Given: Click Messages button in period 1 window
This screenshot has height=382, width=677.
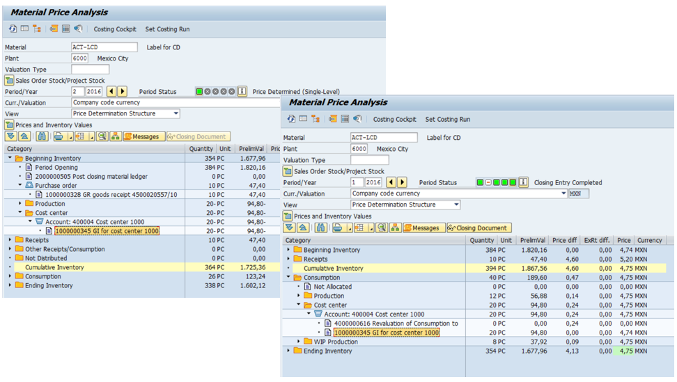Looking at the screenshot, I should point(424,228).
